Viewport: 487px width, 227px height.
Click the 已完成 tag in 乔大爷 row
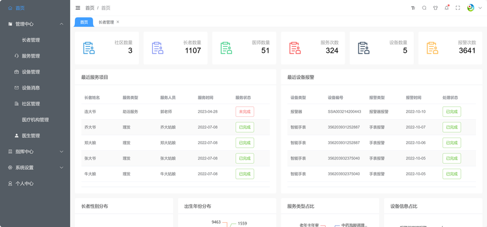[245, 127]
